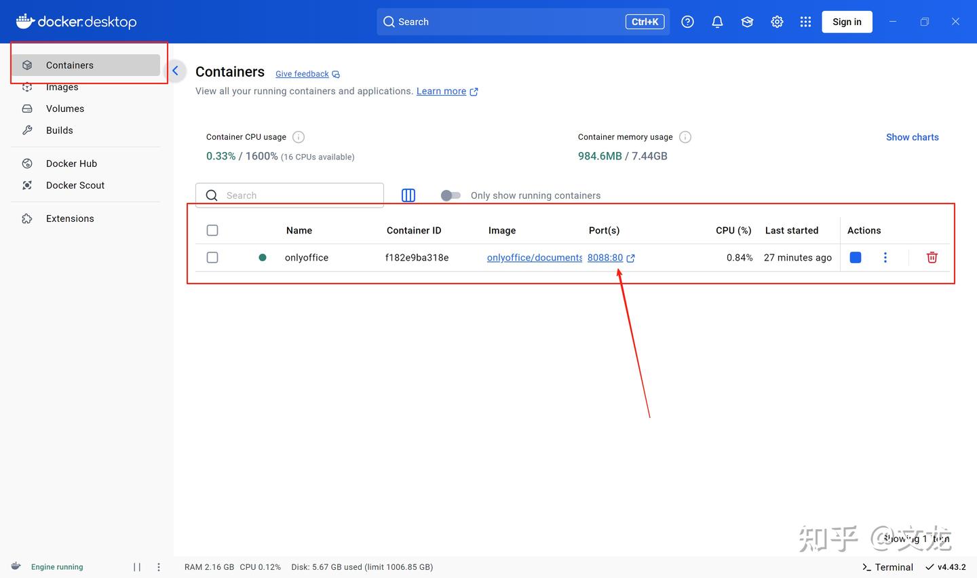
Task: Open port 8088:80 in browser
Action: tap(611, 258)
